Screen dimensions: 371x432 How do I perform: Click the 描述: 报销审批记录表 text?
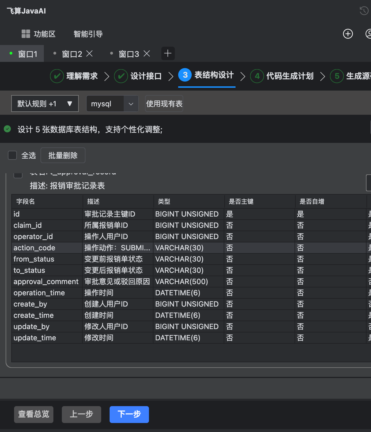click(x=67, y=186)
